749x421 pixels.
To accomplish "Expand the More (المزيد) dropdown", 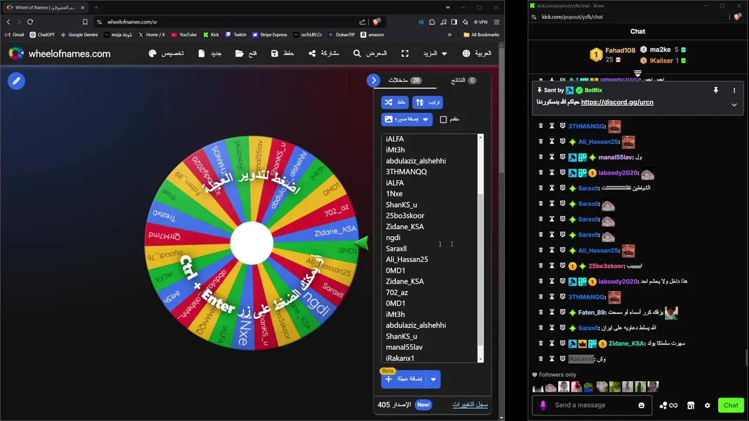I will coord(435,53).
